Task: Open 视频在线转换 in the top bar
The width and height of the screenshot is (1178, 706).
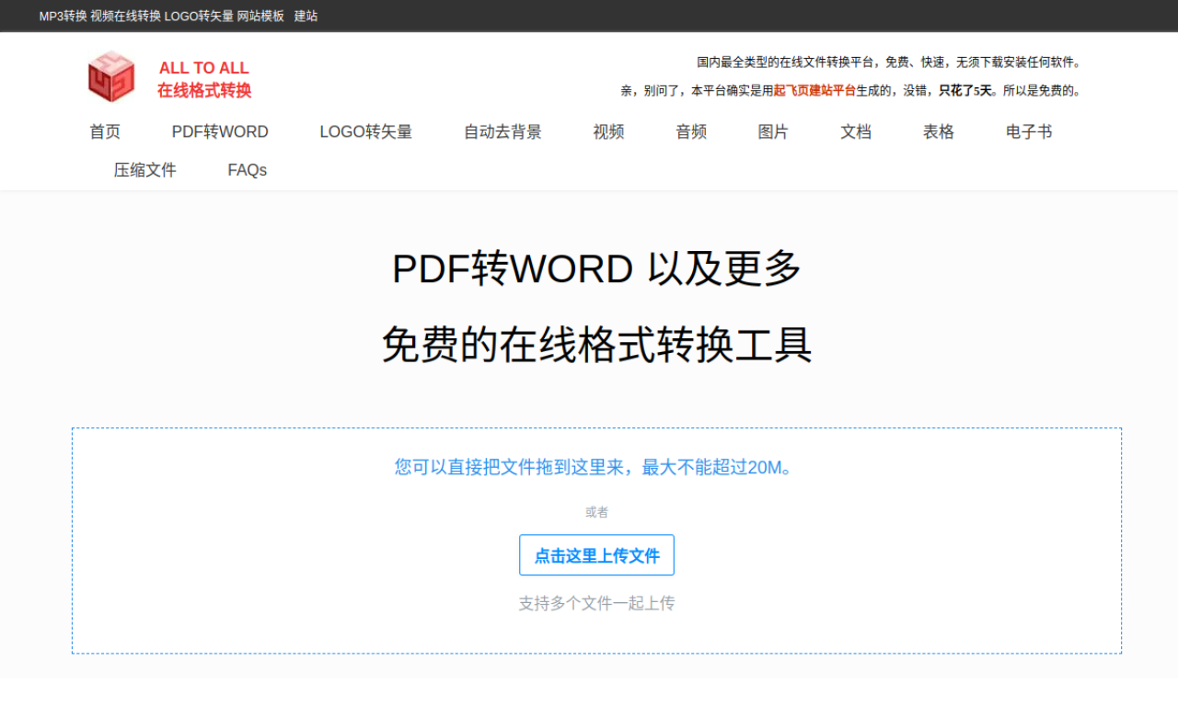Action: tap(125, 16)
